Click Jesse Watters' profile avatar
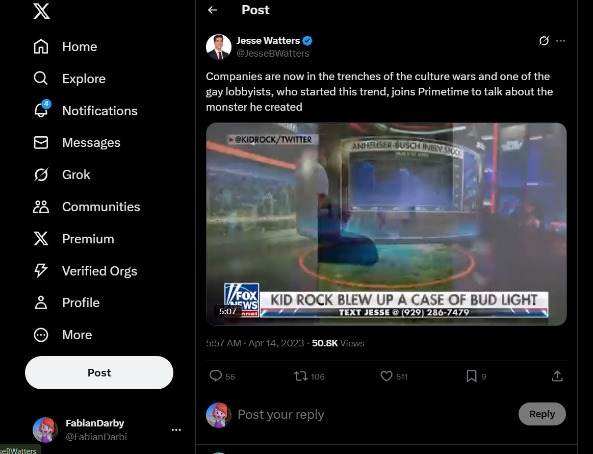Screen dimensions: 593x454 coord(219,47)
